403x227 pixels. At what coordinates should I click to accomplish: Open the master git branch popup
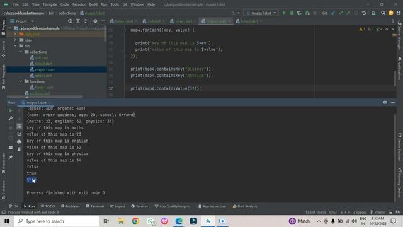tap(378, 212)
